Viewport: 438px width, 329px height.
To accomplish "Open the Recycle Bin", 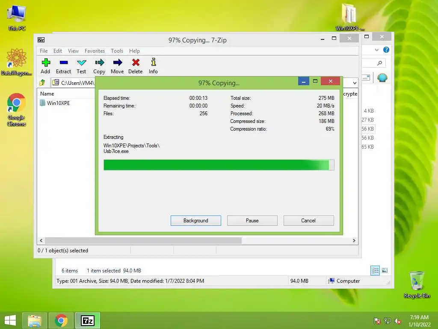I will (x=417, y=284).
